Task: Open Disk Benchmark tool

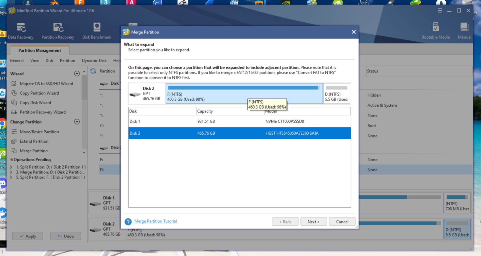Action: pyautogui.click(x=97, y=31)
